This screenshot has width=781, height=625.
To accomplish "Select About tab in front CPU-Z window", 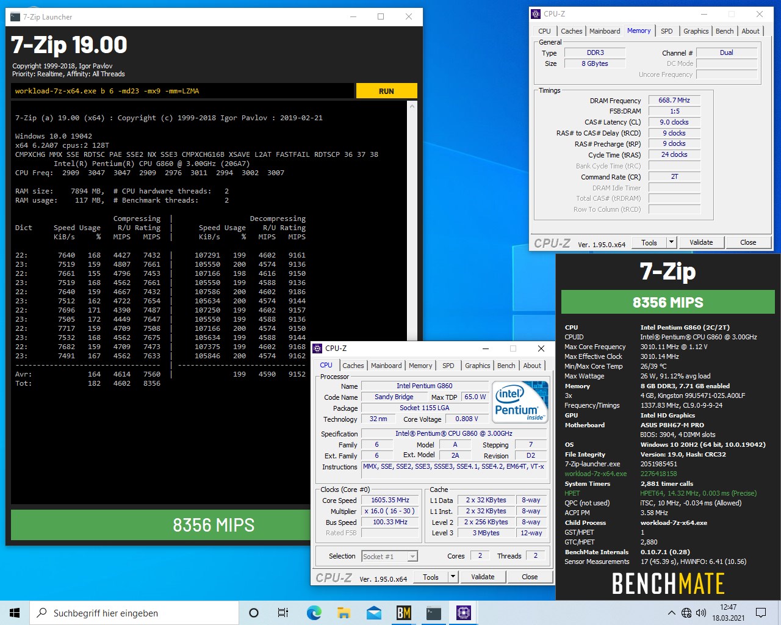I will pyautogui.click(x=532, y=366).
